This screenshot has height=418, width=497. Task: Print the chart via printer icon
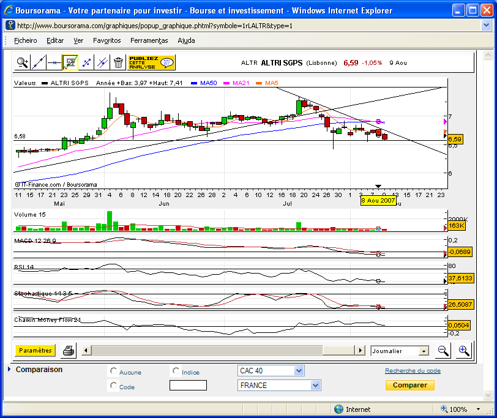coord(69,351)
